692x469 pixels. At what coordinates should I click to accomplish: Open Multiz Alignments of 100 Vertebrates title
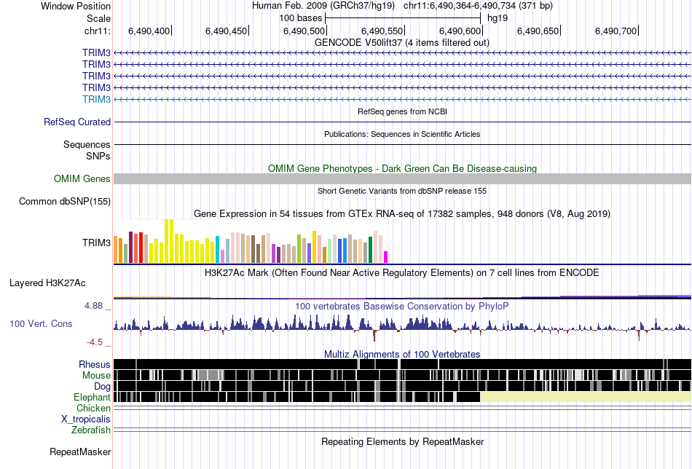pyautogui.click(x=402, y=354)
